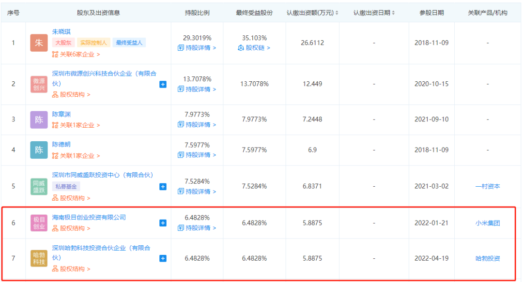Click the 哈勃科技 yellow logo icon

(x=39, y=258)
